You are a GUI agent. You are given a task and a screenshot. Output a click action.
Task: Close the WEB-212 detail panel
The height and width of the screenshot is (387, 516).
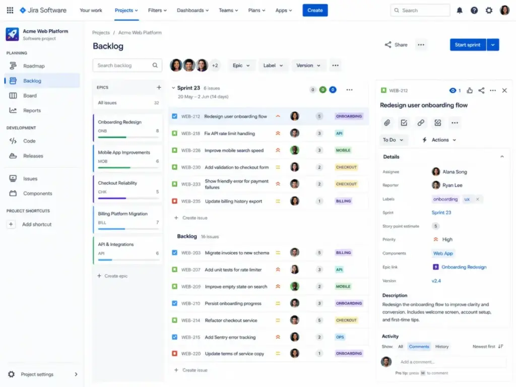(504, 90)
